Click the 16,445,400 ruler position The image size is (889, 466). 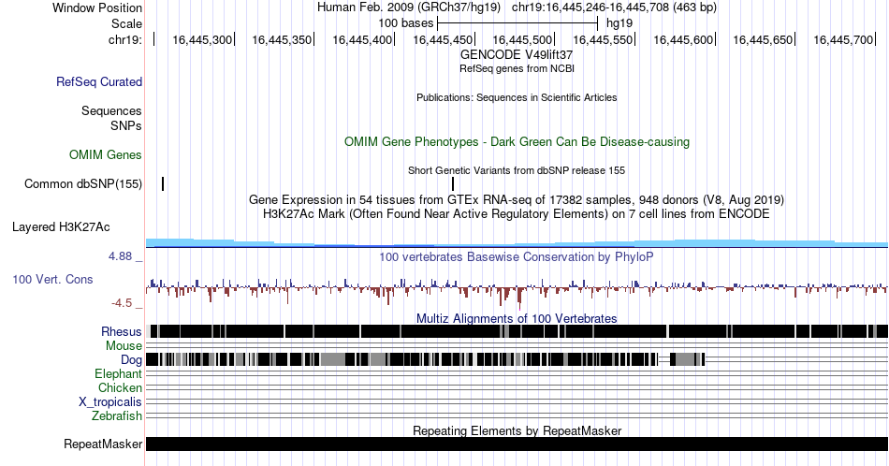click(362, 39)
